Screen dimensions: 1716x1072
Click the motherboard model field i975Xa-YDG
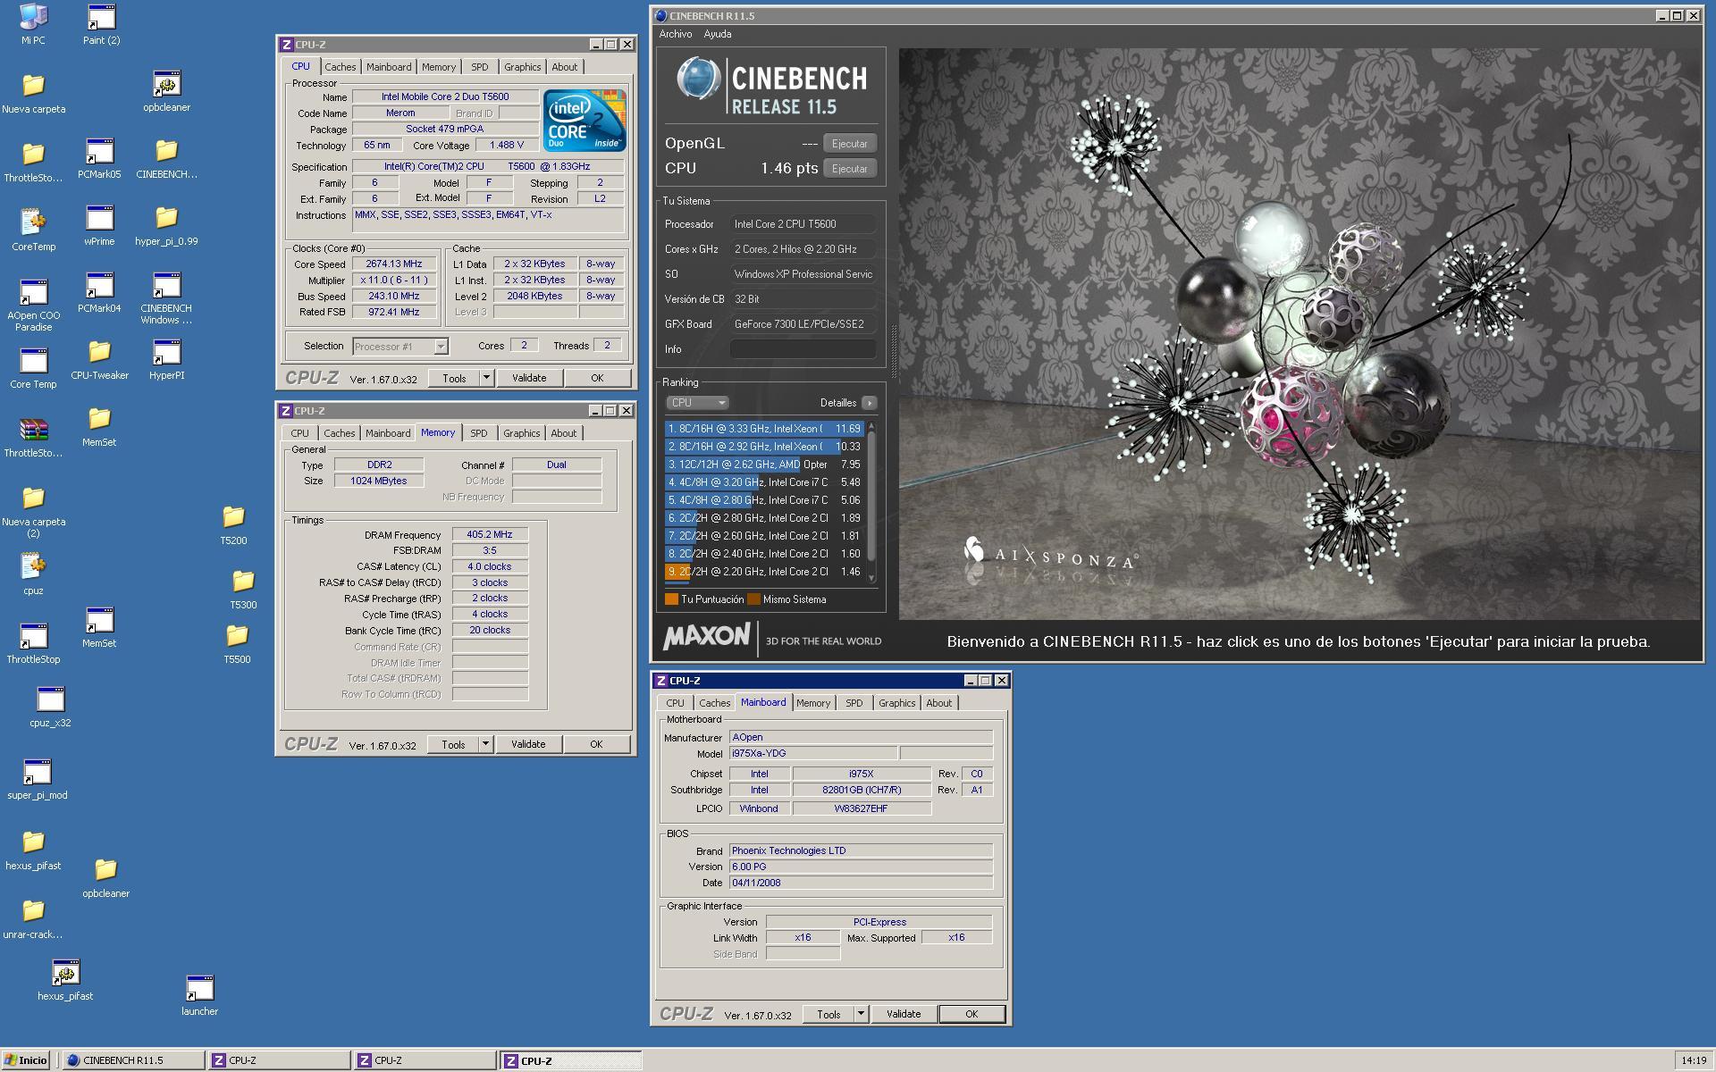pos(814,754)
